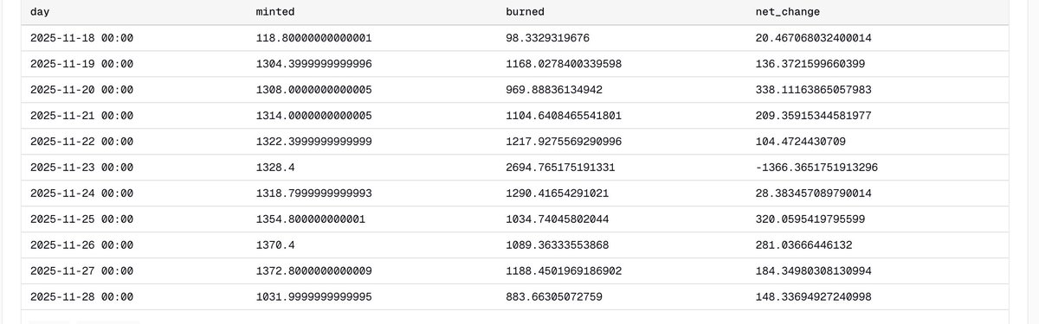Click net_change value 148.33694927240998

(813, 297)
